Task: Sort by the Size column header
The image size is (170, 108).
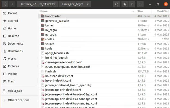Action: pos(140,11)
